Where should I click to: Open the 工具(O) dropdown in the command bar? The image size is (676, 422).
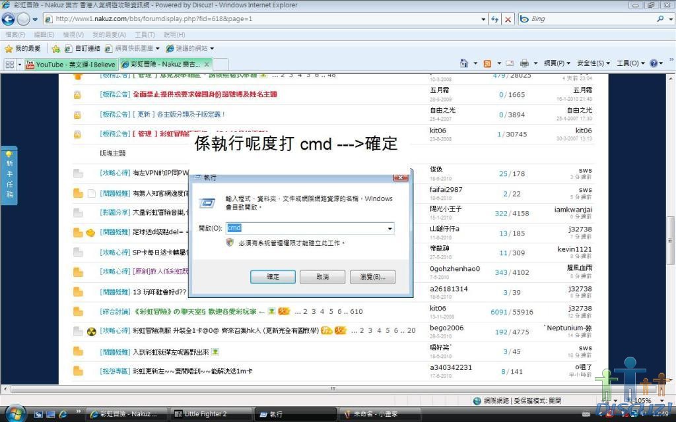tap(630, 63)
